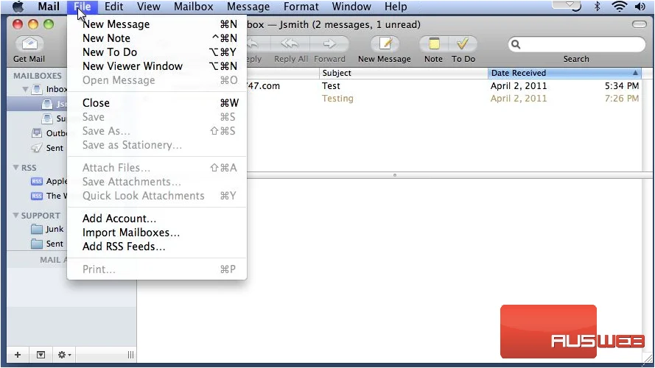Open the Edit menu
This screenshot has height=368, width=655.
click(x=113, y=7)
